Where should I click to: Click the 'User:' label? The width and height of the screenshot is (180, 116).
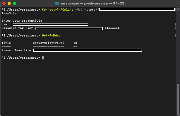[x=6, y=24]
